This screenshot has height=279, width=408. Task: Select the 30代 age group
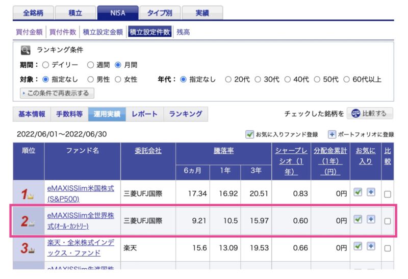click(258, 79)
